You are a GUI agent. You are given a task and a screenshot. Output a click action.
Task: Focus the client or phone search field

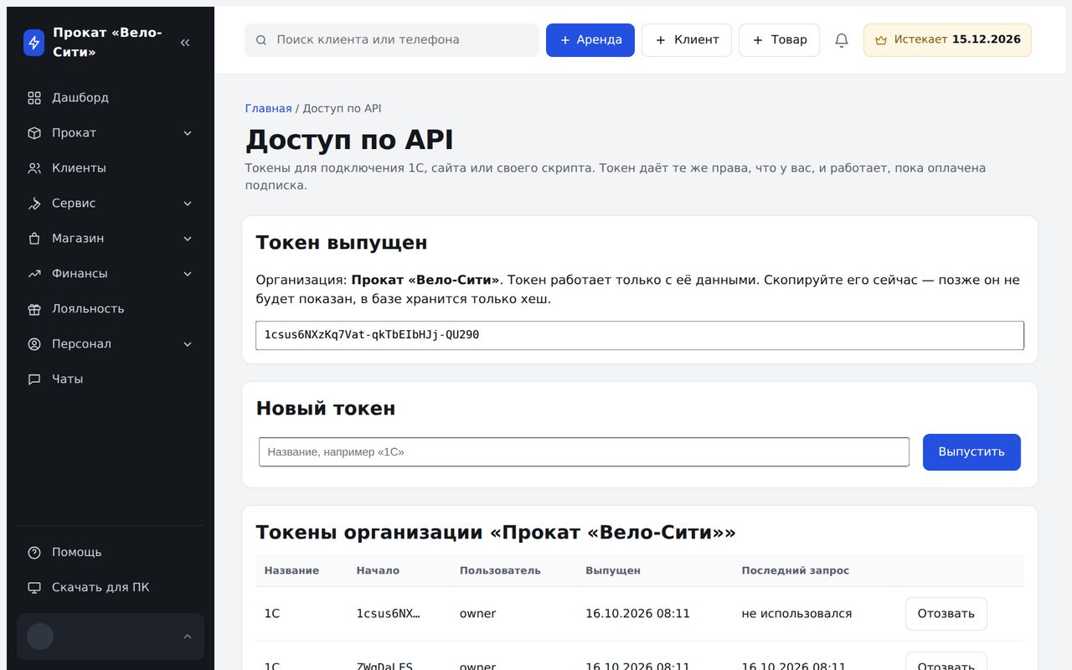pos(392,40)
